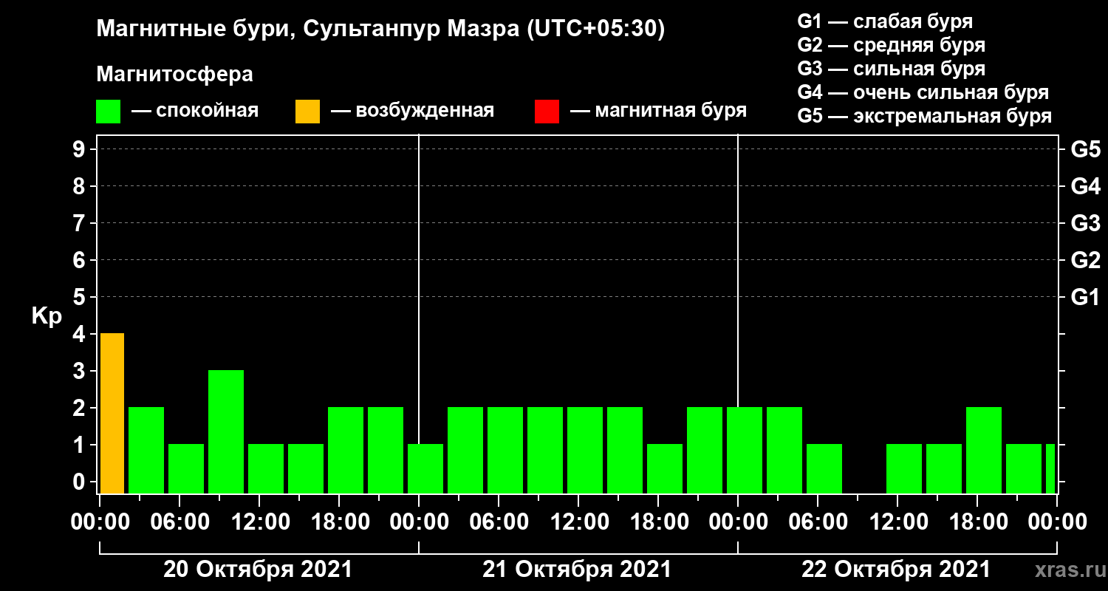The width and height of the screenshot is (1108, 591).
Task: Click the '2' tick on the Kp axis
Action: [81, 408]
